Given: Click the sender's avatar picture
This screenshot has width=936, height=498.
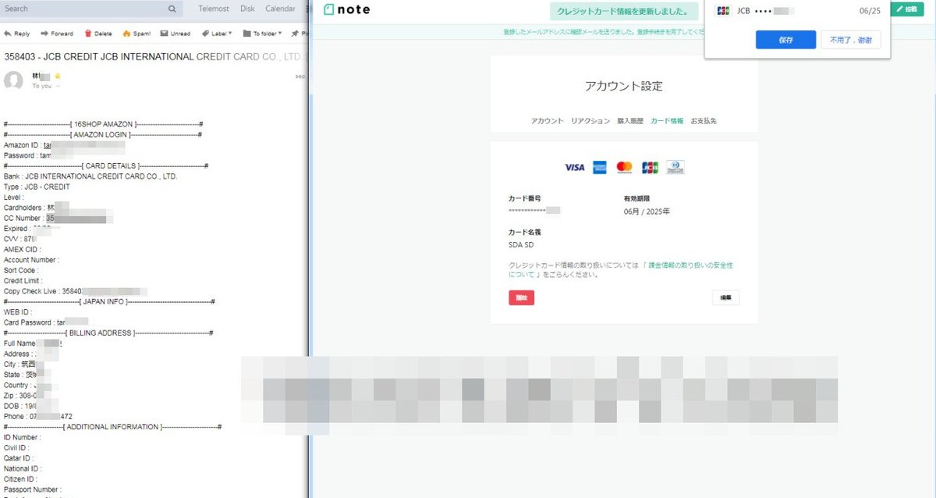Looking at the screenshot, I should 13,80.
